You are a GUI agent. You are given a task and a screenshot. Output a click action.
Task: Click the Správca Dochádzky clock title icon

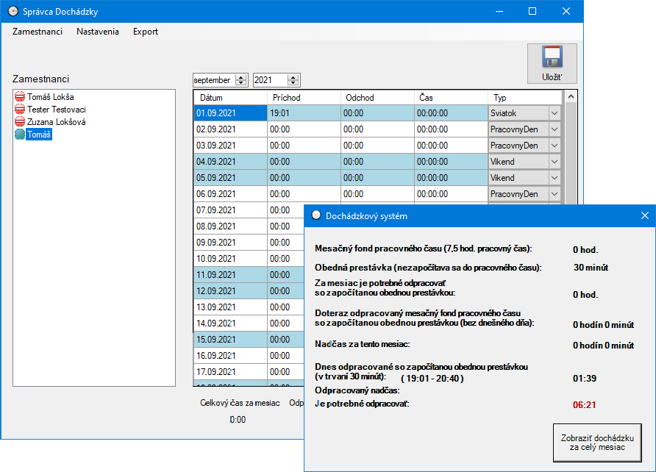point(13,11)
